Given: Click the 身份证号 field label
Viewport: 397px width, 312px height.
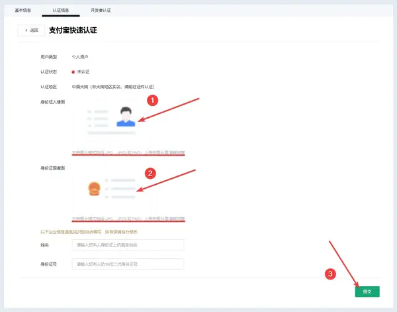Looking at the screenshot, I should (48, 264).
